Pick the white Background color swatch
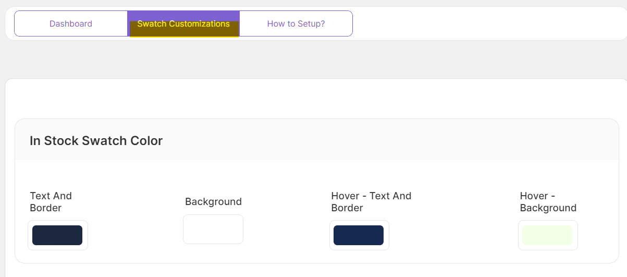627x277 pixels. [x=213, y=229]
